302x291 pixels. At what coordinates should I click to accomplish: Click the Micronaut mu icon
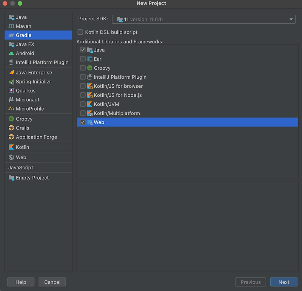11,99
